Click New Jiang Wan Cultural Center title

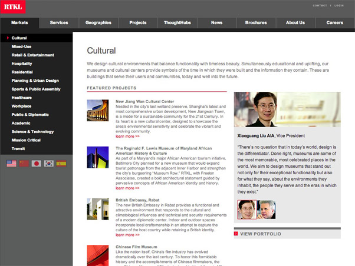[x=145, y=101]
